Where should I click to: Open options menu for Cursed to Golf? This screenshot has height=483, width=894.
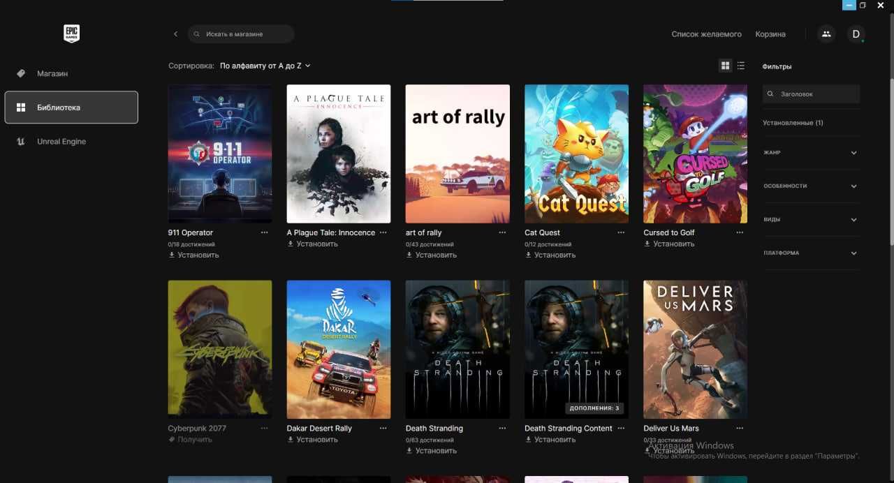[740, 232]
